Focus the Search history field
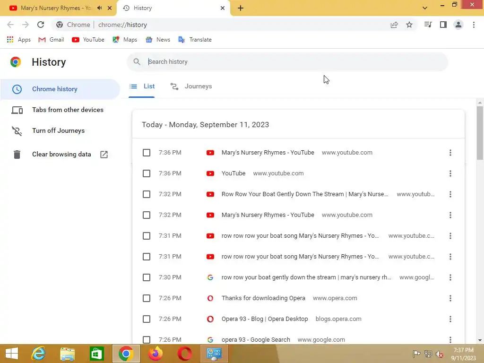 [287, 62]
